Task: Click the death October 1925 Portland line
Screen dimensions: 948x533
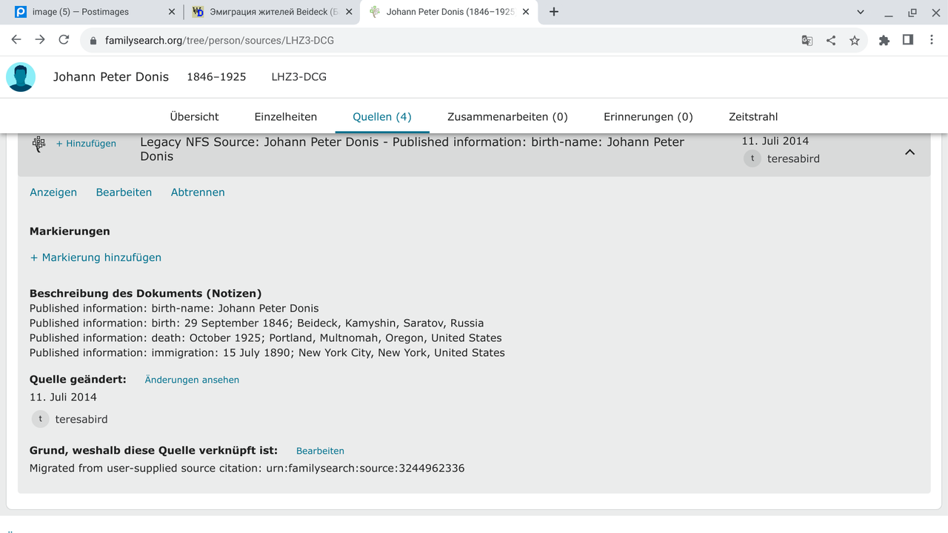Action: tap(266, 338)
